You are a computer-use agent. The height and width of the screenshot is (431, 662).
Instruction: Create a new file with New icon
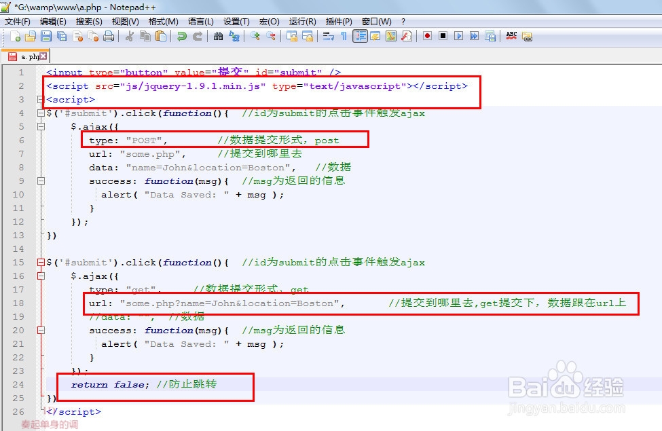[15, 36]
